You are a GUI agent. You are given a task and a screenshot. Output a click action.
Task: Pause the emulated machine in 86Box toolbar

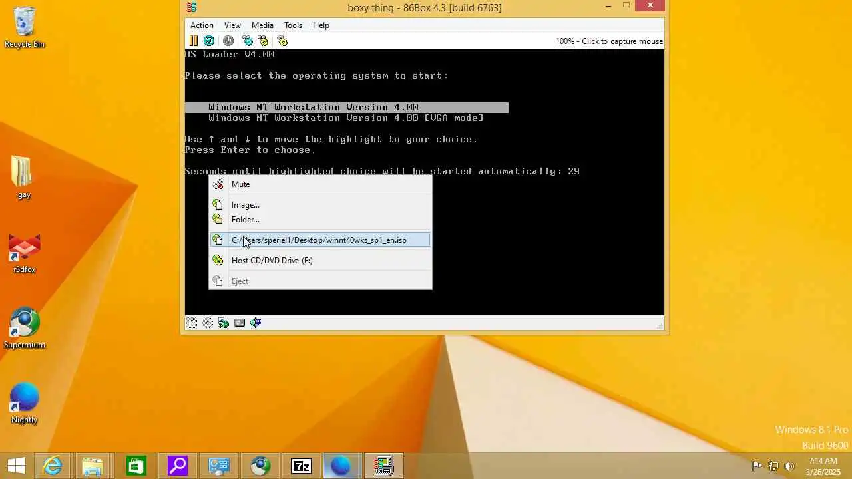[193, 41]
